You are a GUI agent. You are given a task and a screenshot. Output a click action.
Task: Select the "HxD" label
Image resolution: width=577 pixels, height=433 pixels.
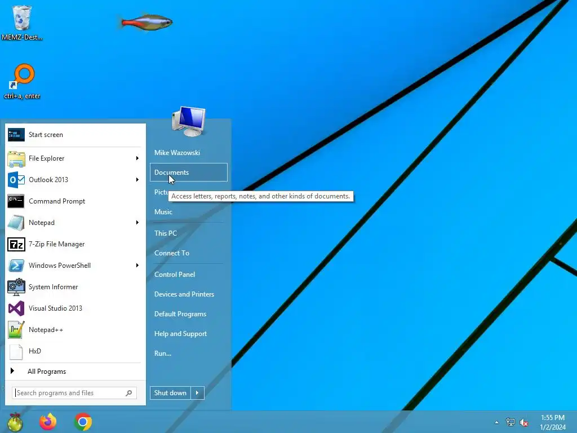pos(35,351)
